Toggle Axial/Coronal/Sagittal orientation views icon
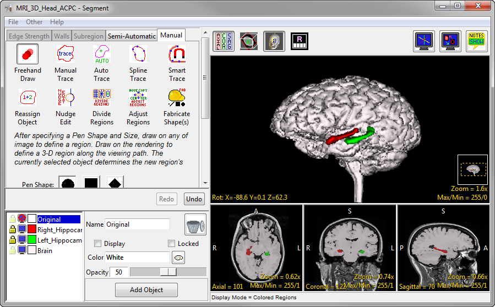Image resolution: width=495 pixels, height=307 pixels. [224, 41]
